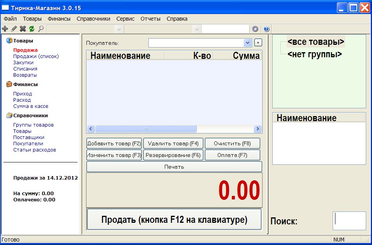Click the Справочники folder icon in sidebar
This screenshot has height=245, width=372.
tap(9, 116)
